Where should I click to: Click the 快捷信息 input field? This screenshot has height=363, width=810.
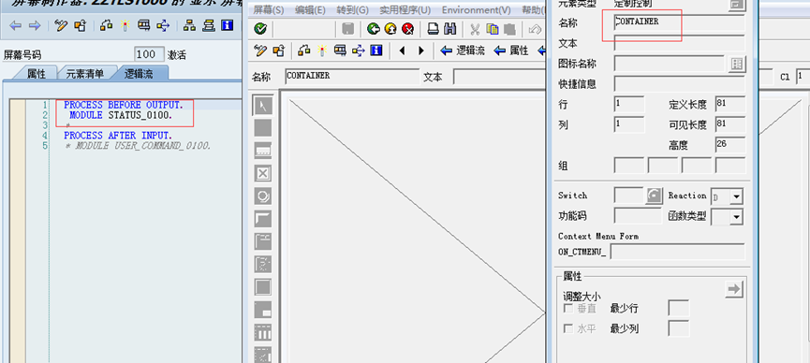(679, 83)
